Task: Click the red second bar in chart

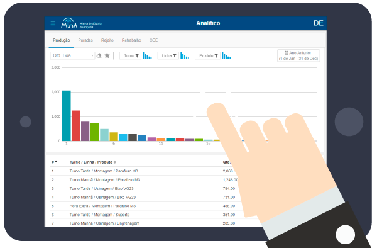Action: (76, 126)
